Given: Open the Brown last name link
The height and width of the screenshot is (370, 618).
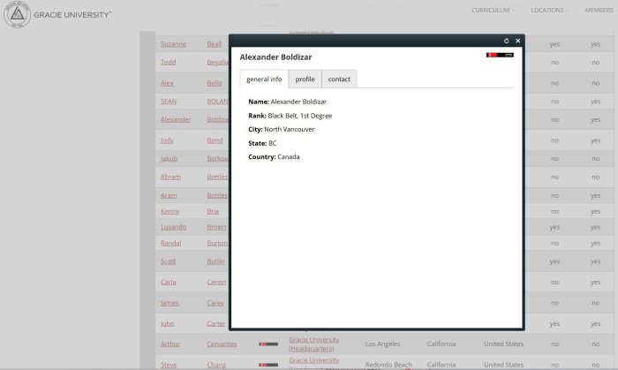Looking at the screenshot, I should [x=217, y=227].
